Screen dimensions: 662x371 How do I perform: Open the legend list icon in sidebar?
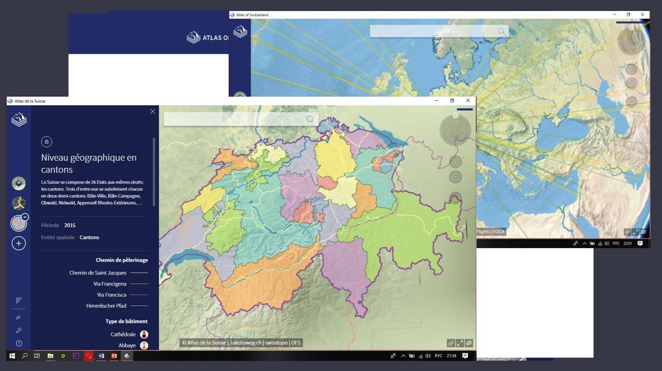pos(19,300)
